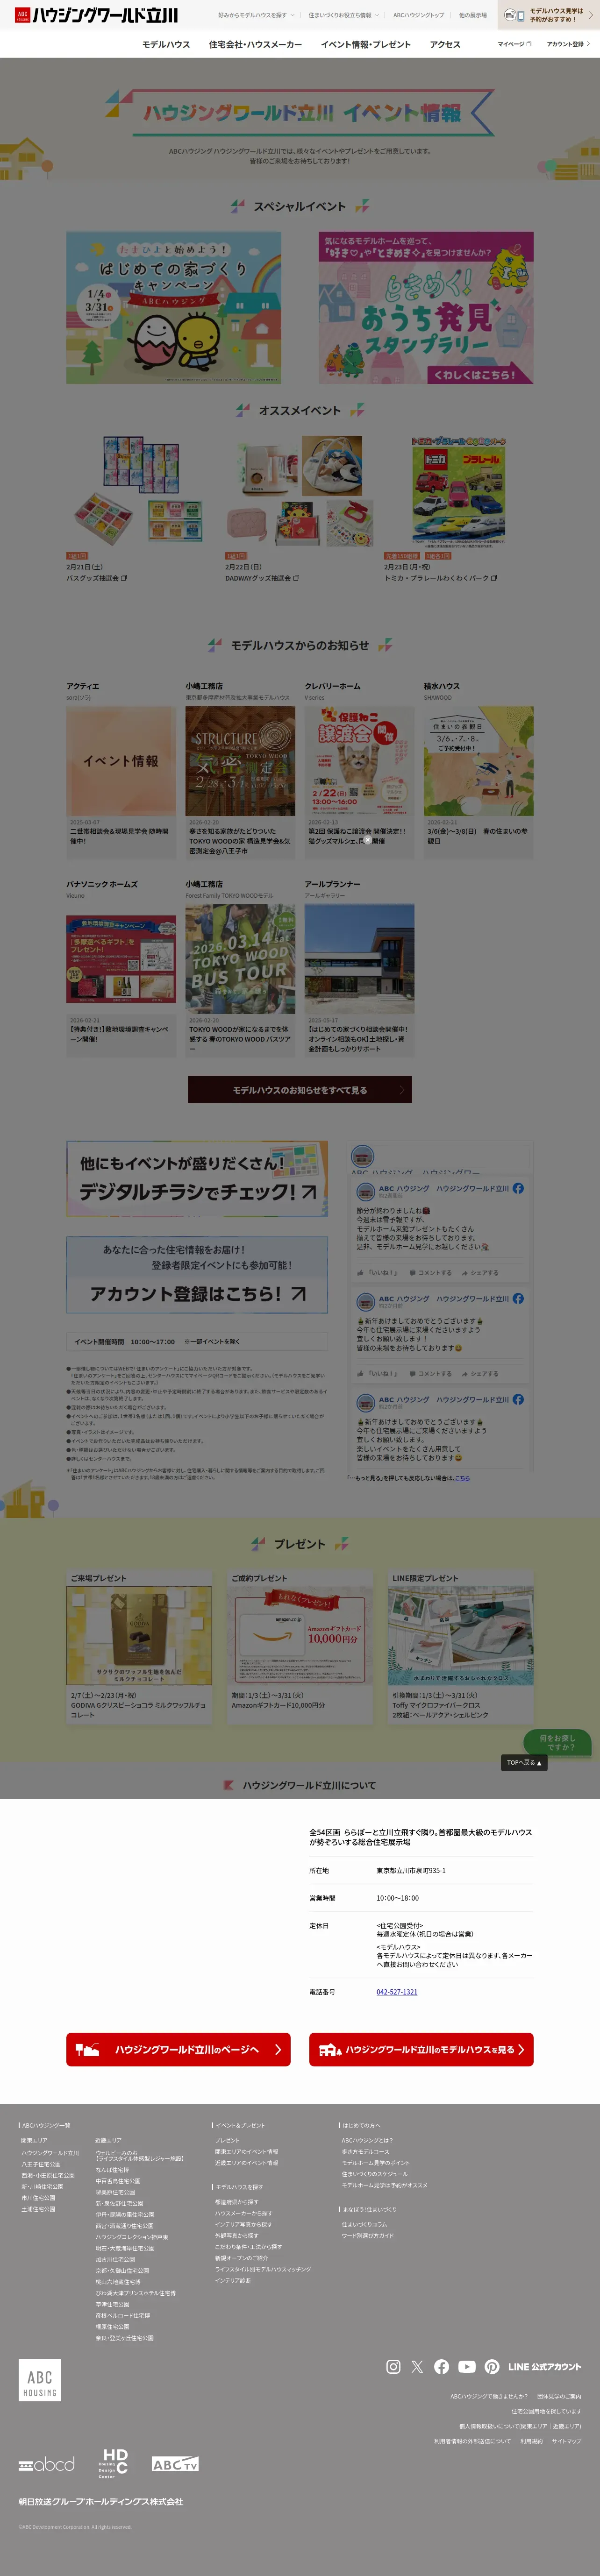Open the 積水ハウス 住まいの参観日 card
600x2576 pixels.
click(x=478, y=782)
